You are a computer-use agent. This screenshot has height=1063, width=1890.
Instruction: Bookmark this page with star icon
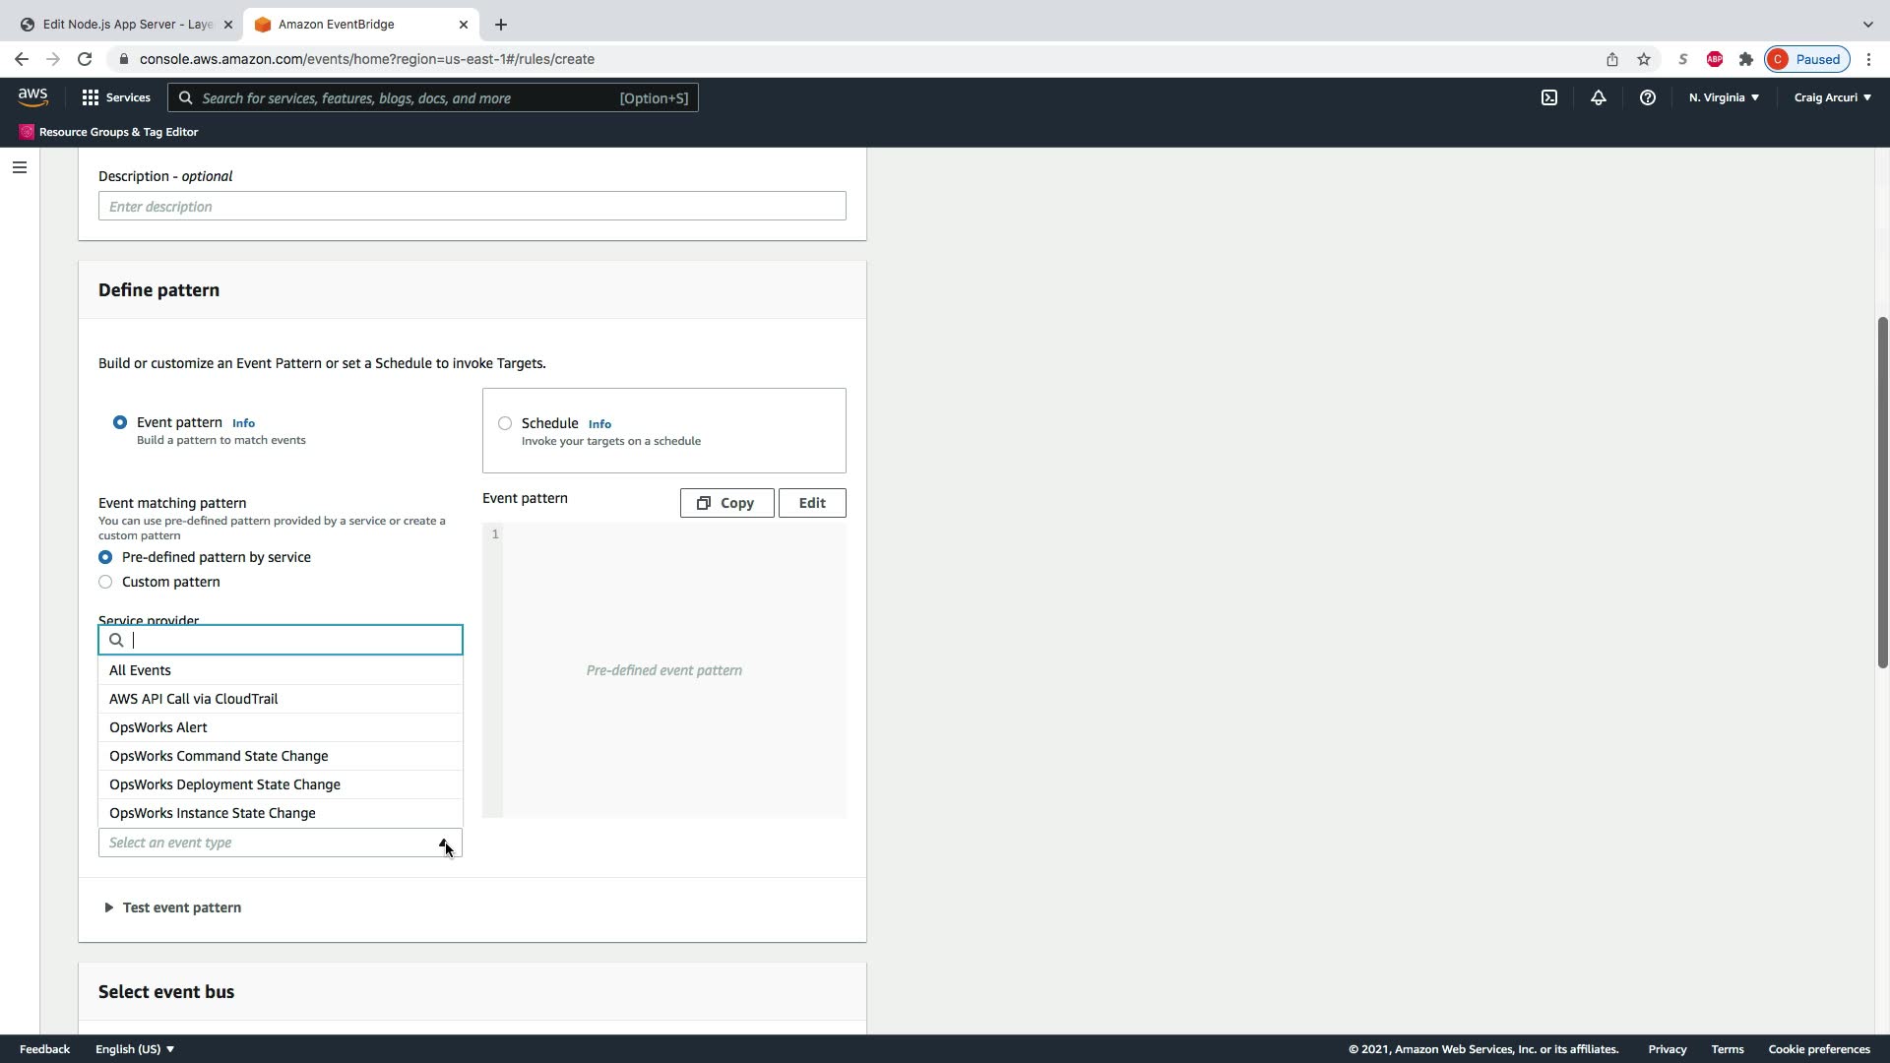1644,59
